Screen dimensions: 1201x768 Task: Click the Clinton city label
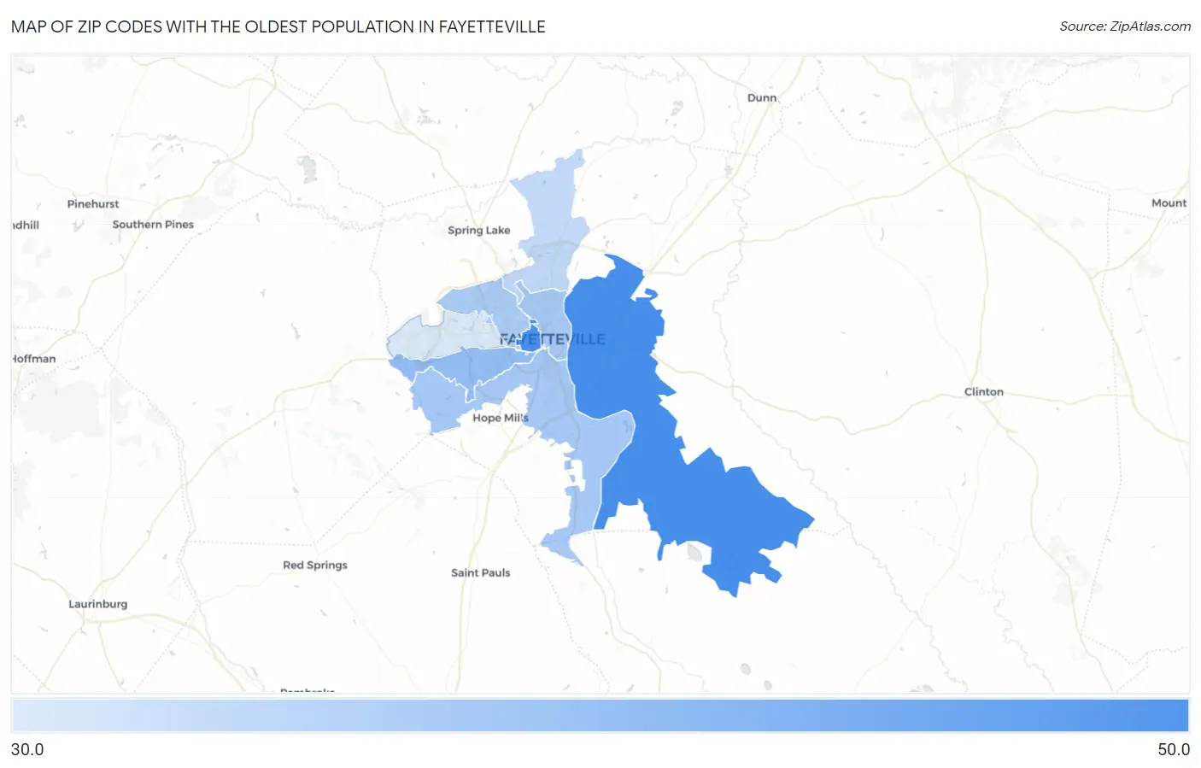coord(984,392)
